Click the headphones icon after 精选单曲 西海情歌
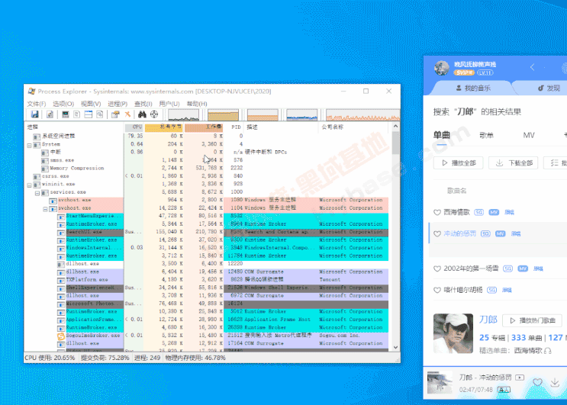567x405 pixels. click(x=547, y=350)
